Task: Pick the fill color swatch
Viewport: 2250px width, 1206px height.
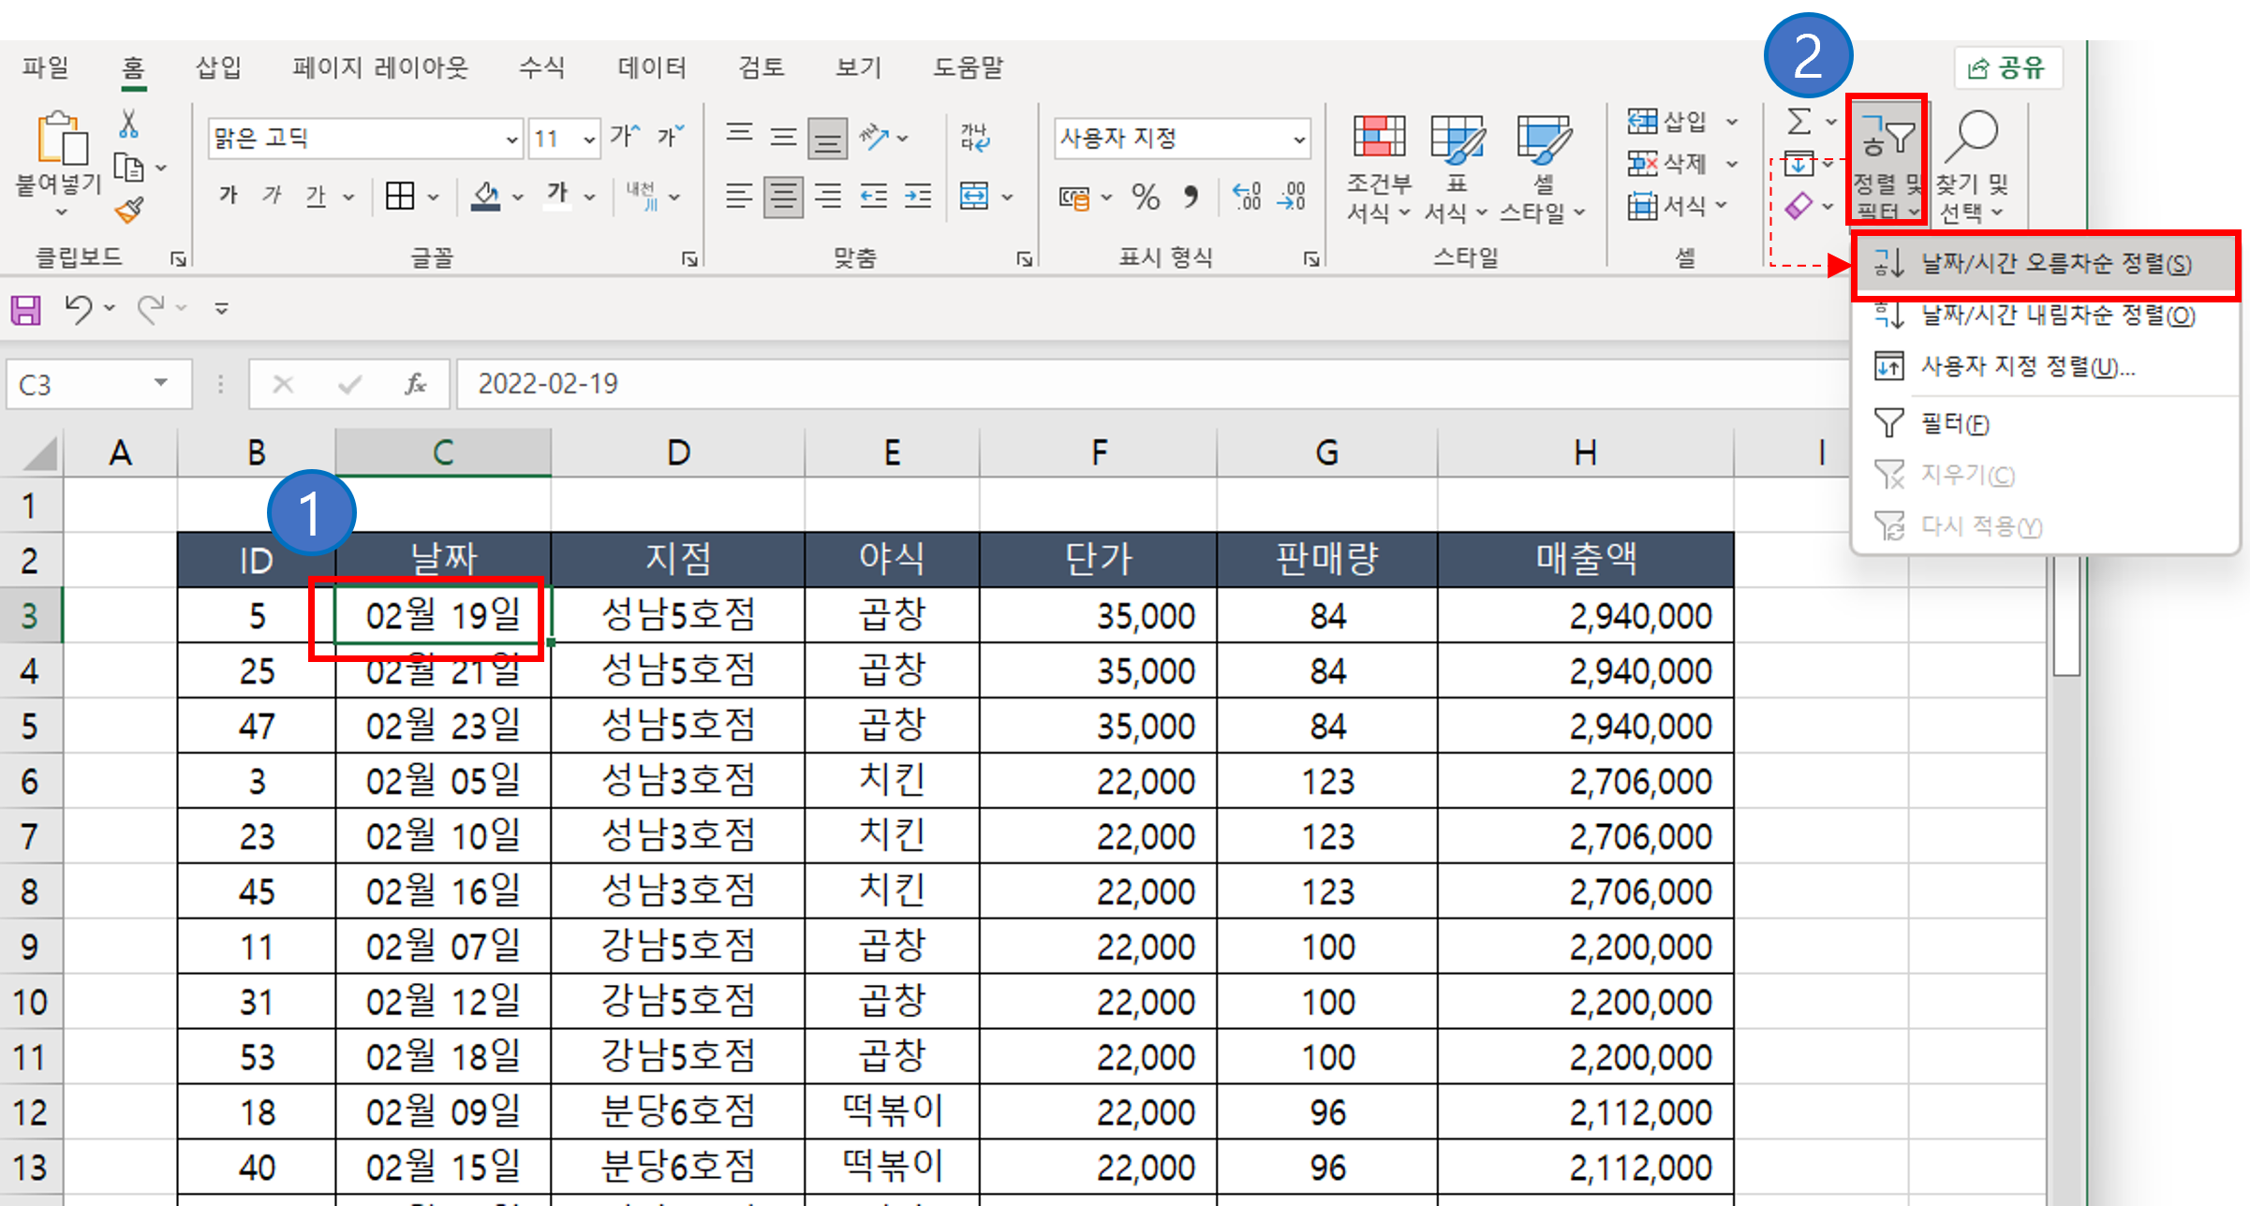Action: [x=487, y=197]
